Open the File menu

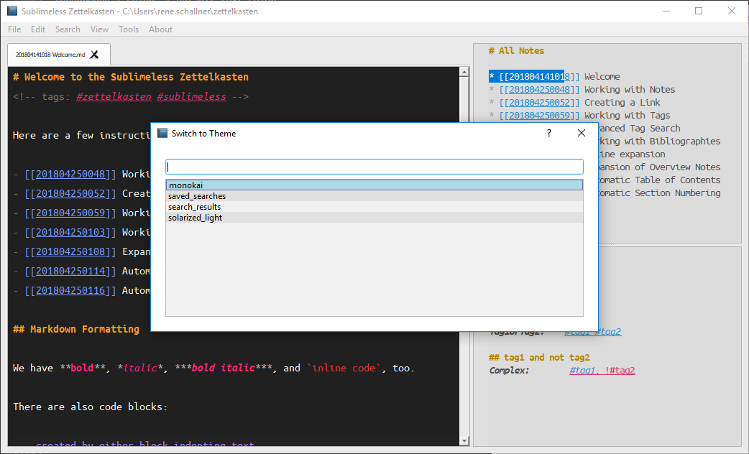point(14,29)
